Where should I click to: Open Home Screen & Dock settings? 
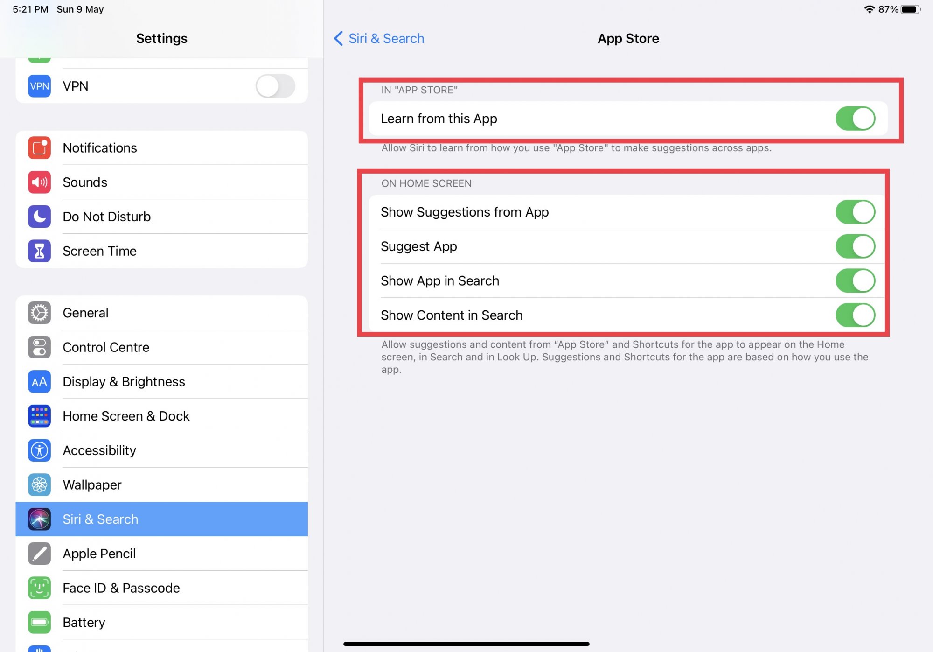[x=126, y=416]
